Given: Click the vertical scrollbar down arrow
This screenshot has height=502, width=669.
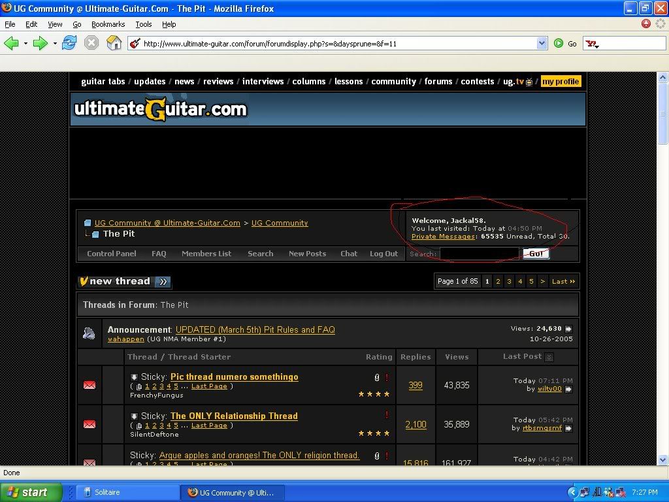Looking at the screenshot, I should point(662,460).
